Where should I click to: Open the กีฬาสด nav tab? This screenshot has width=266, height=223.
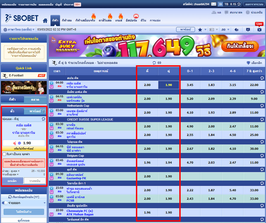coord(67,20)
